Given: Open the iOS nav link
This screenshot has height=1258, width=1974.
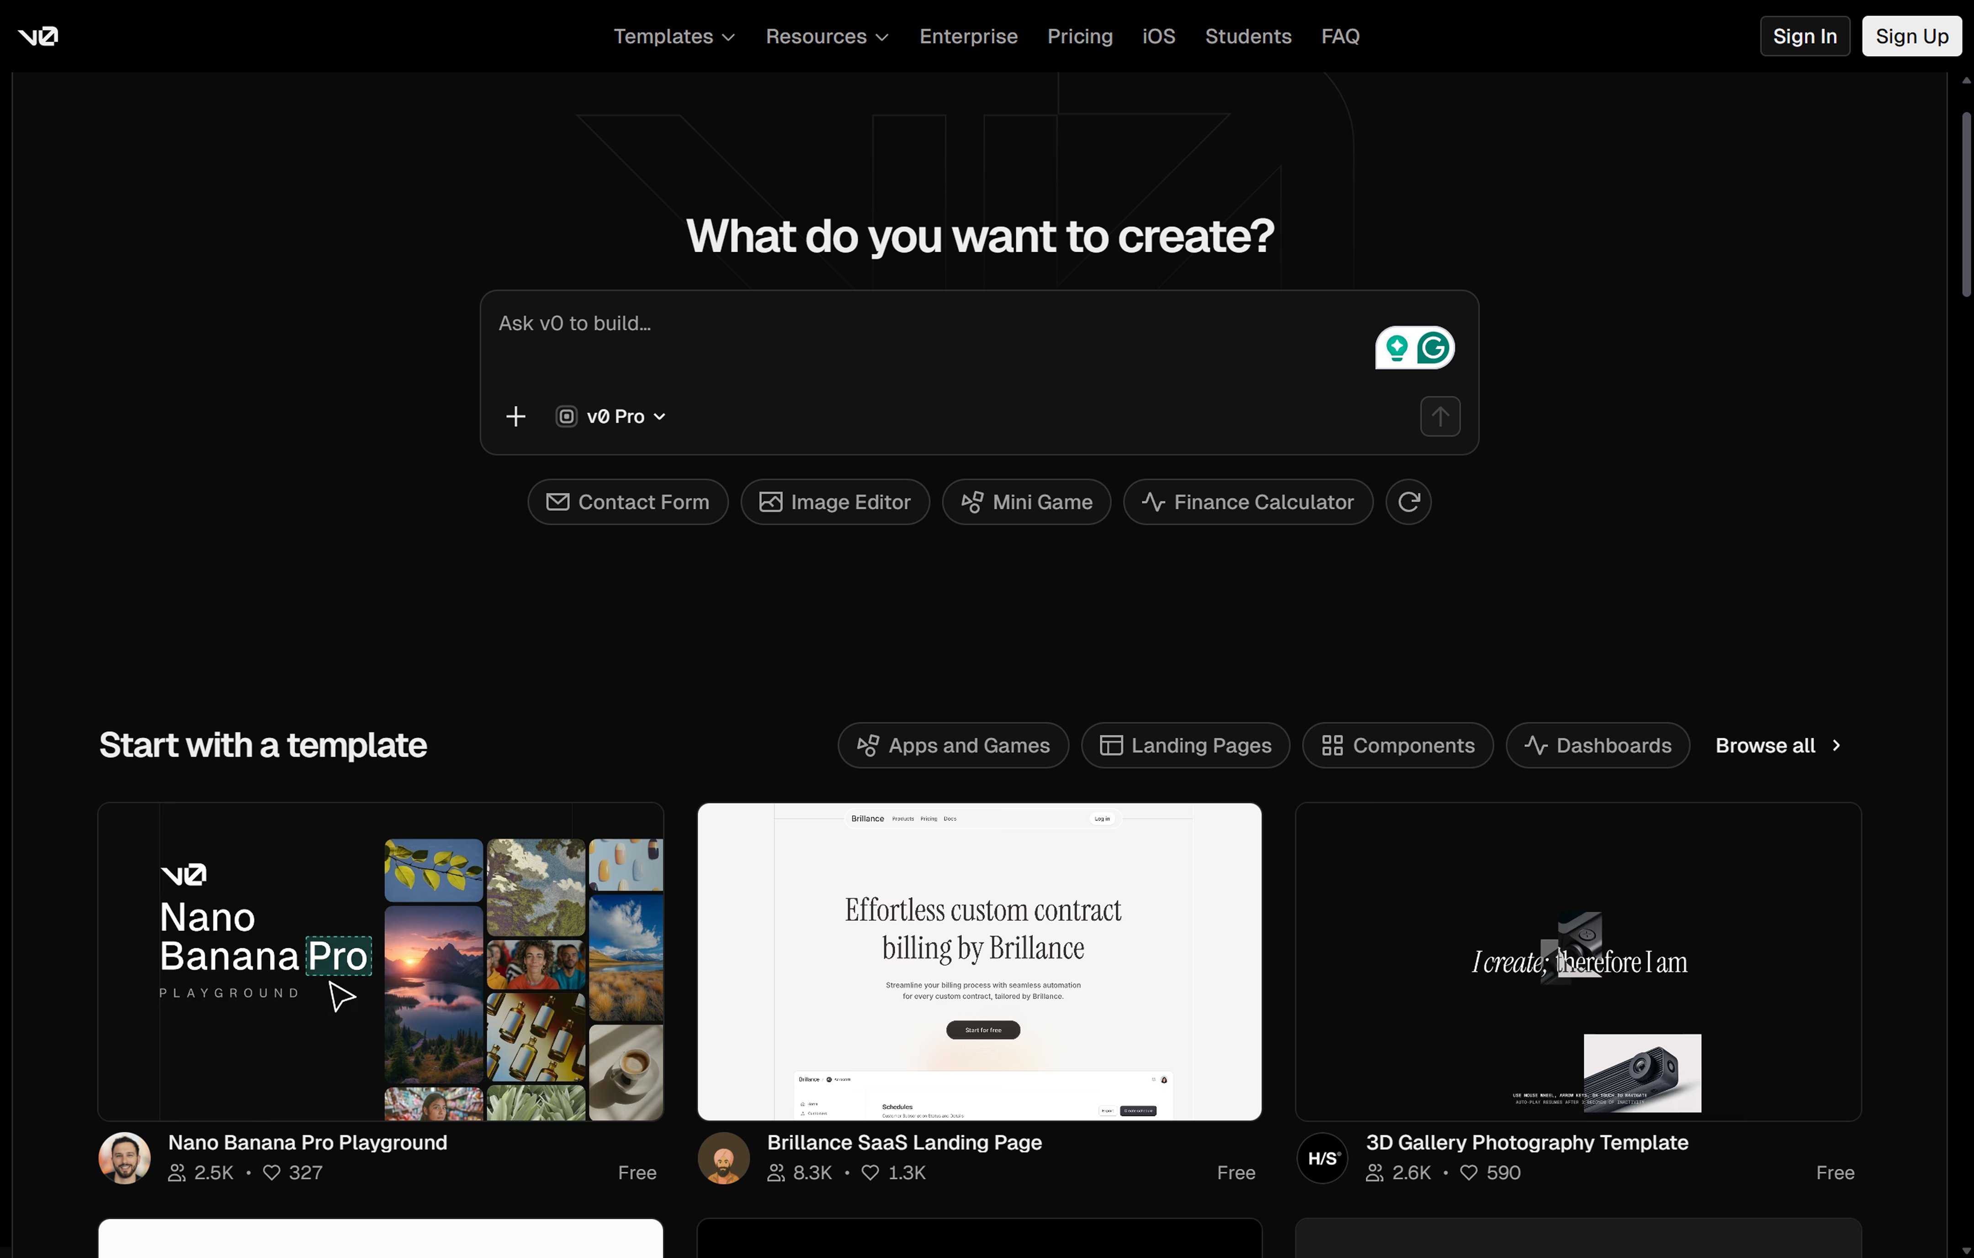Looking at the screenshot, I should pos(1158,36).
